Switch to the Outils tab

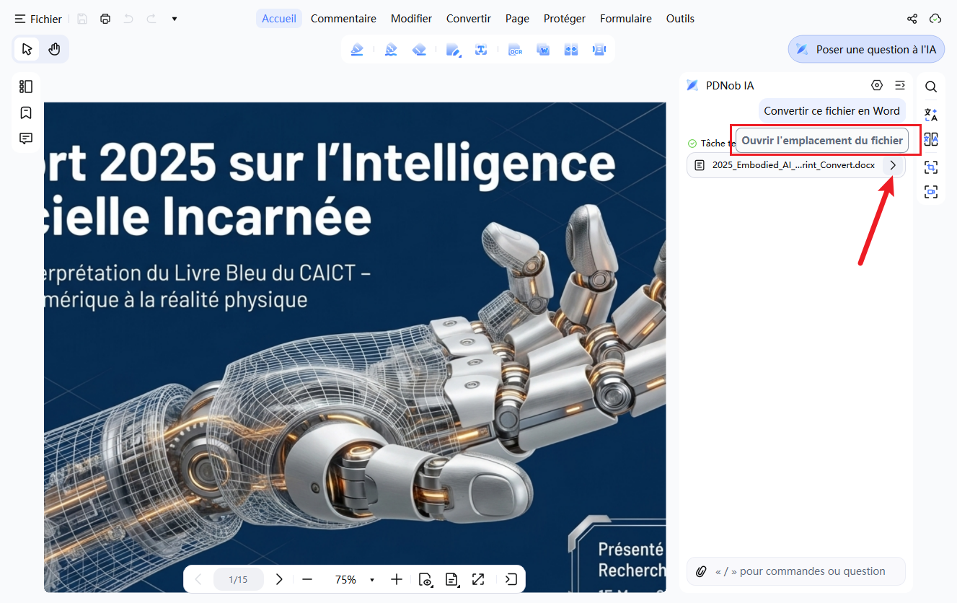(x=680, y=19)
